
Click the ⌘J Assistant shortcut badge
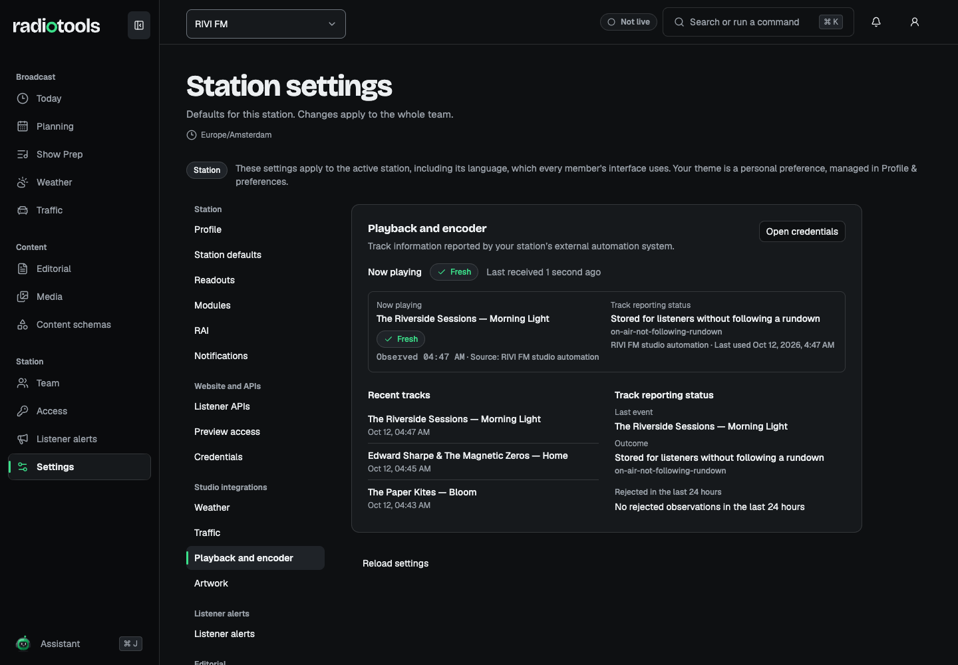130,643
